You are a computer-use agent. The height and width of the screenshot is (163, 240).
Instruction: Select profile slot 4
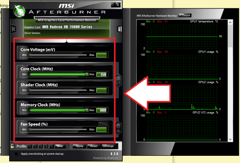[46, 147]
